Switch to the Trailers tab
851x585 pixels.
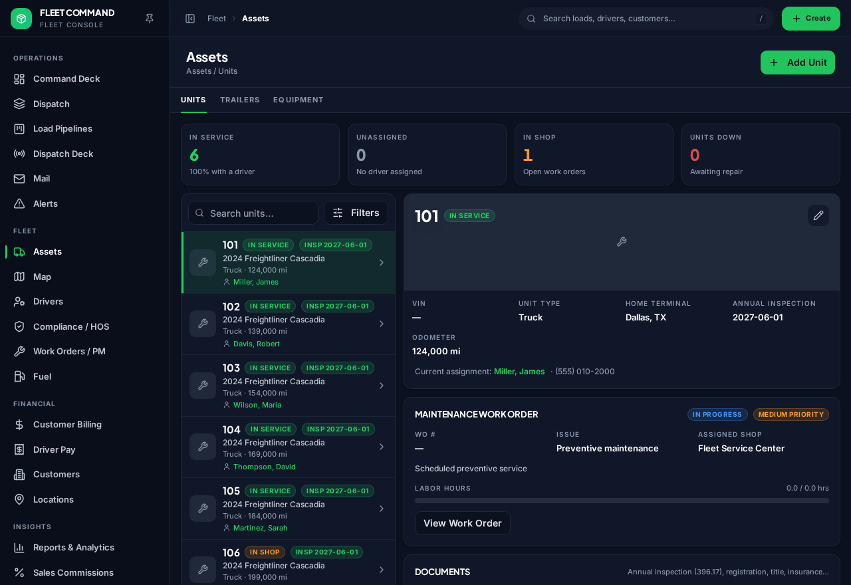[x=240, y=100]
